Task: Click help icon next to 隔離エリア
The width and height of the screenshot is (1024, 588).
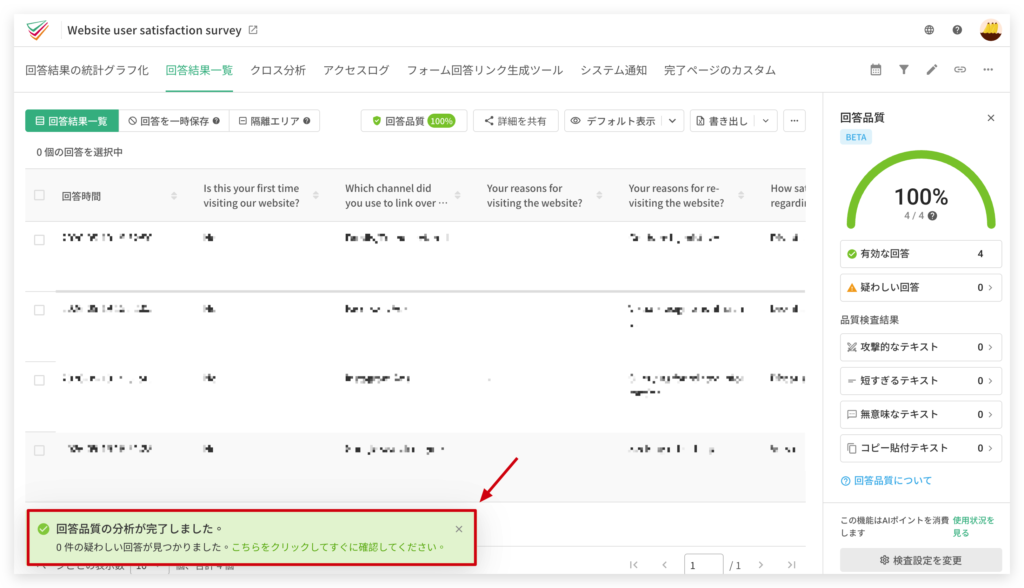Action: coord(307,121)
